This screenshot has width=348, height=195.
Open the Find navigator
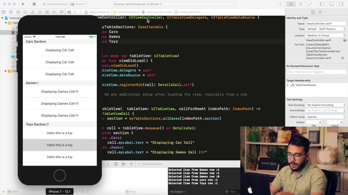25,12
